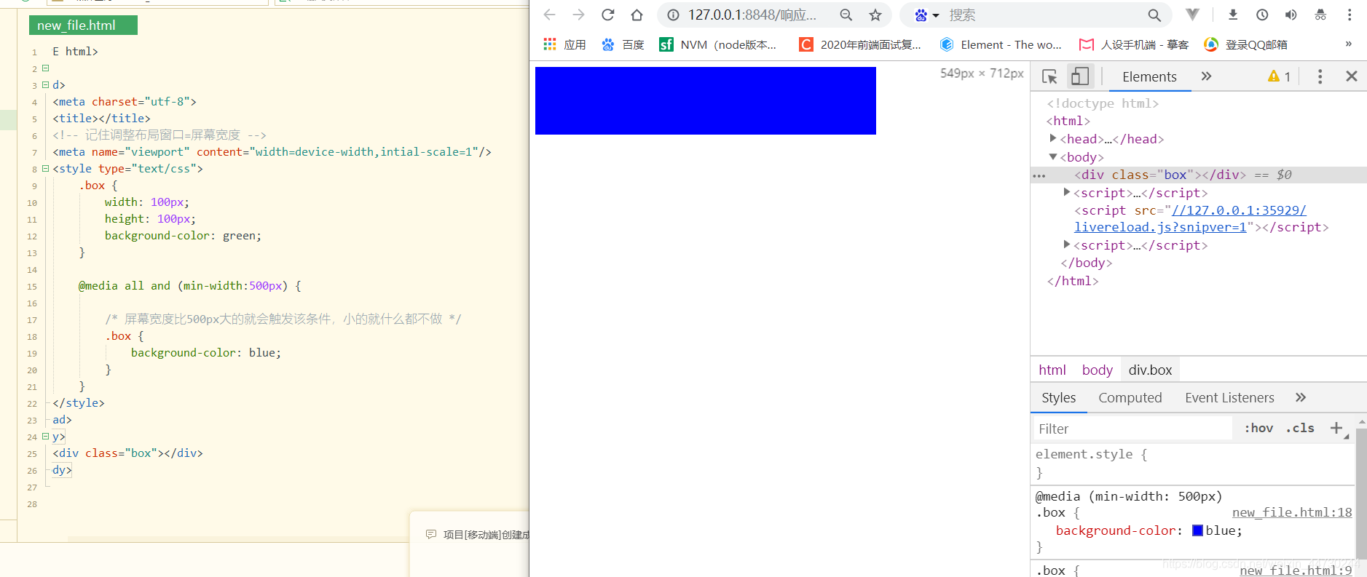Activate the inspect element picker

tap(1049, 76)
